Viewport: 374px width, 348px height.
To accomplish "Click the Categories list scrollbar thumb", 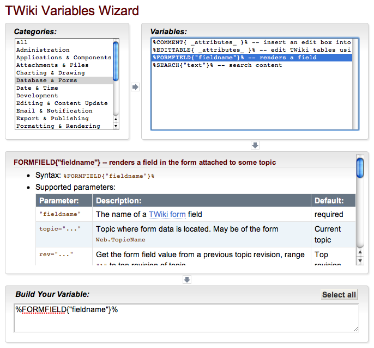I will point(116,61).
